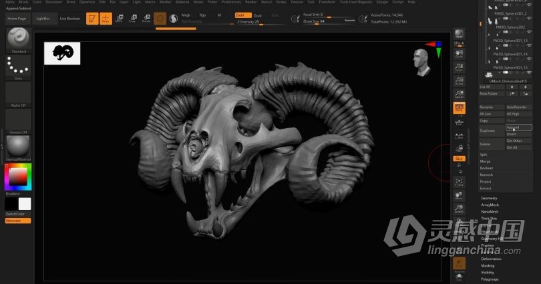
Task: Click the Floor grid icon
Action: click(x=459, y=122)
